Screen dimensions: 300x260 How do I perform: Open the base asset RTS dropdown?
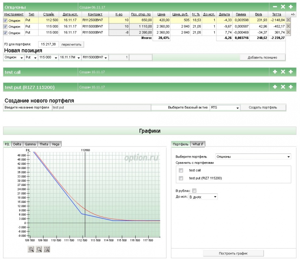click(x=225, y=107)
